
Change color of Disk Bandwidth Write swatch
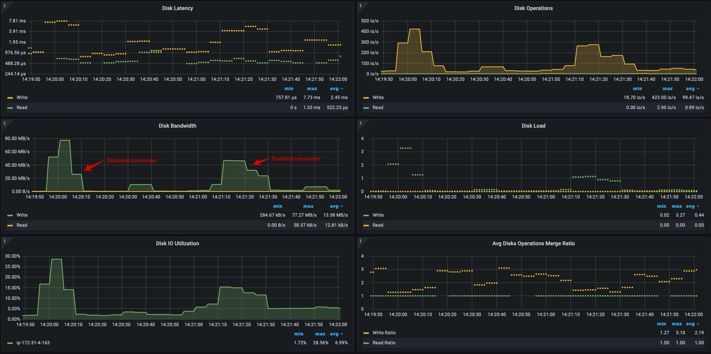click(10, 215)
